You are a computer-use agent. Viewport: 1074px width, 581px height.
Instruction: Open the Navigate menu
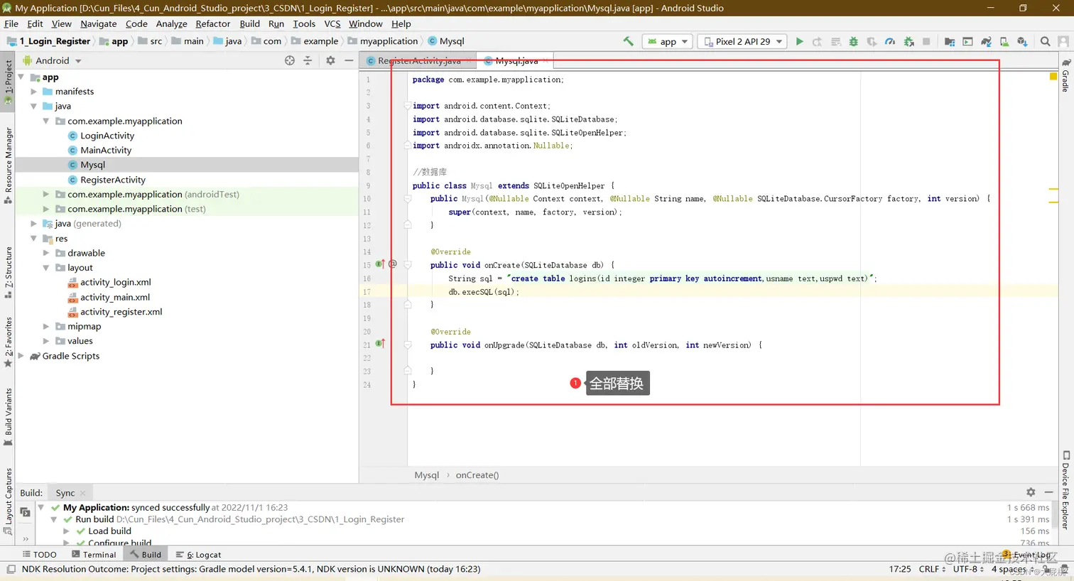98,23
